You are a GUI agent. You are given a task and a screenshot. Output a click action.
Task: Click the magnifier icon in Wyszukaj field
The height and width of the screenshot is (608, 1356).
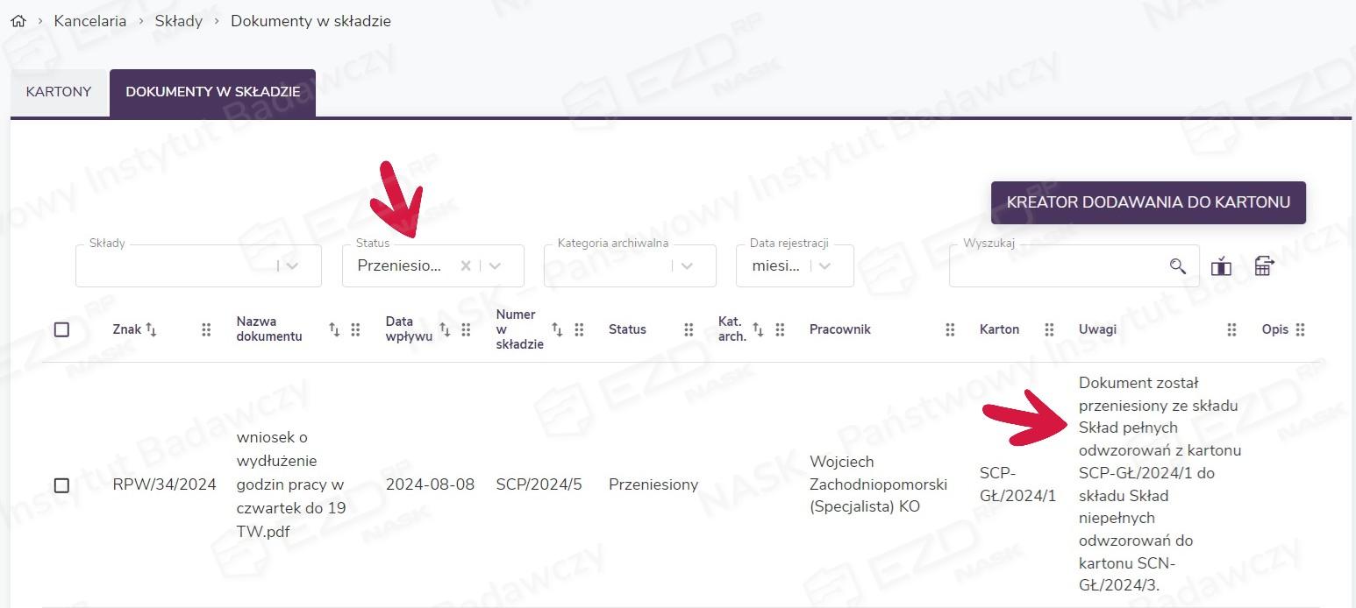coord(1177,266)
